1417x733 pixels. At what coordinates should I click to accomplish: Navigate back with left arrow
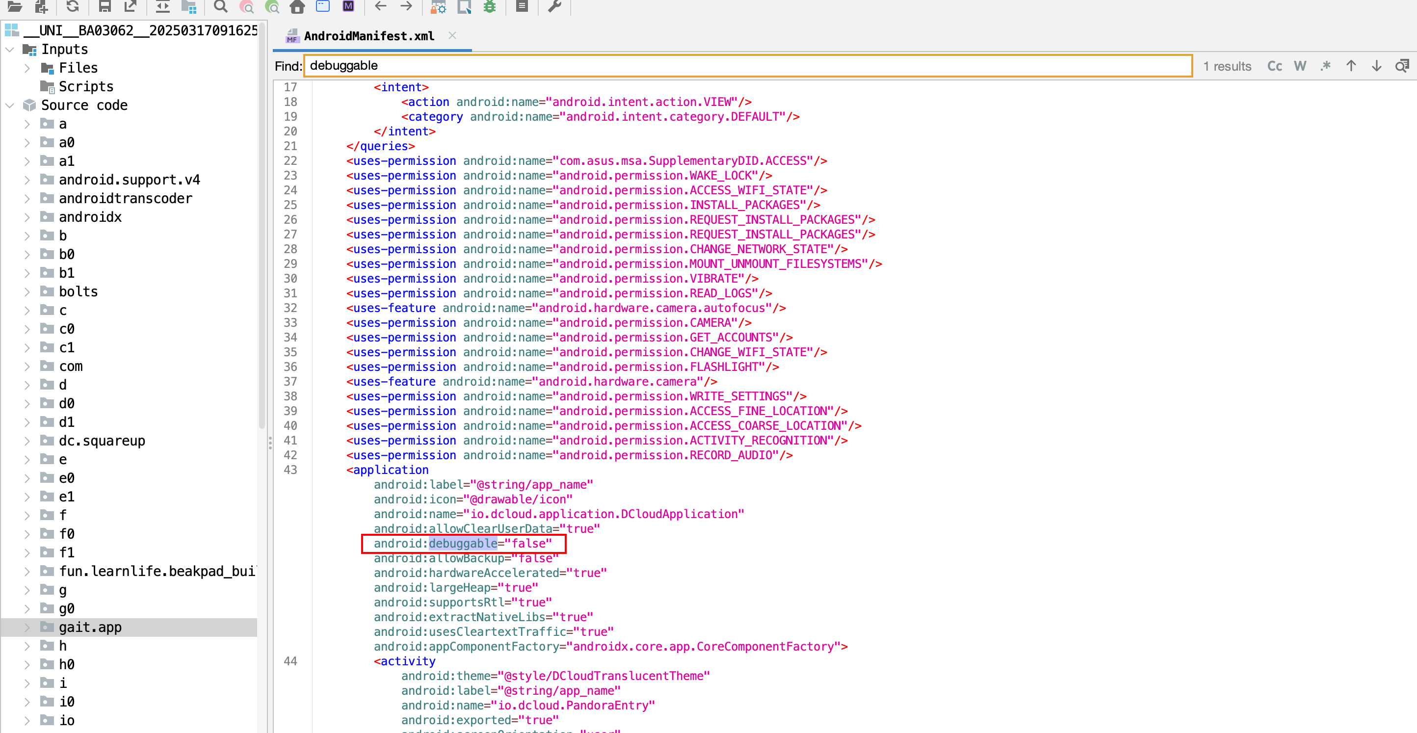pos(380,6)
